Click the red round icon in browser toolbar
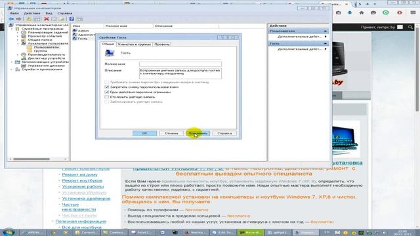 pyautogui.click(x=400, y=12)
